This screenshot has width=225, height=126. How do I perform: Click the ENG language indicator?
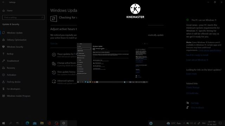point(204,123)
